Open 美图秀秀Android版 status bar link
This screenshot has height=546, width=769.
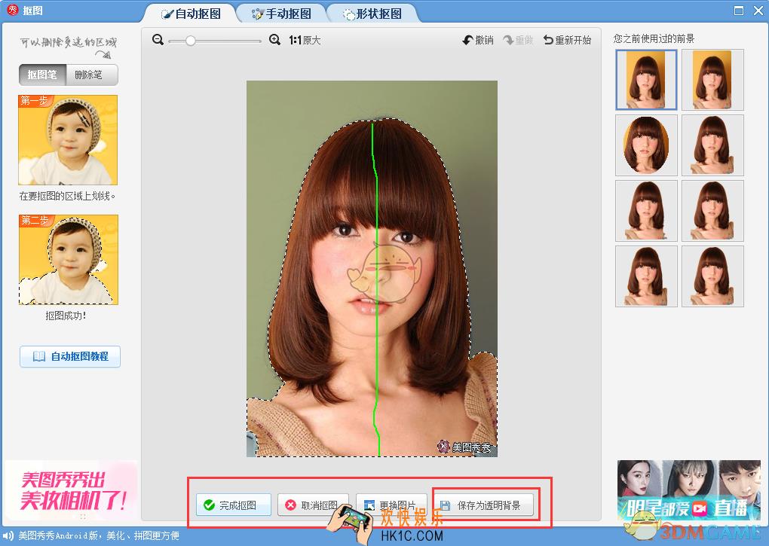pos(99,535)
